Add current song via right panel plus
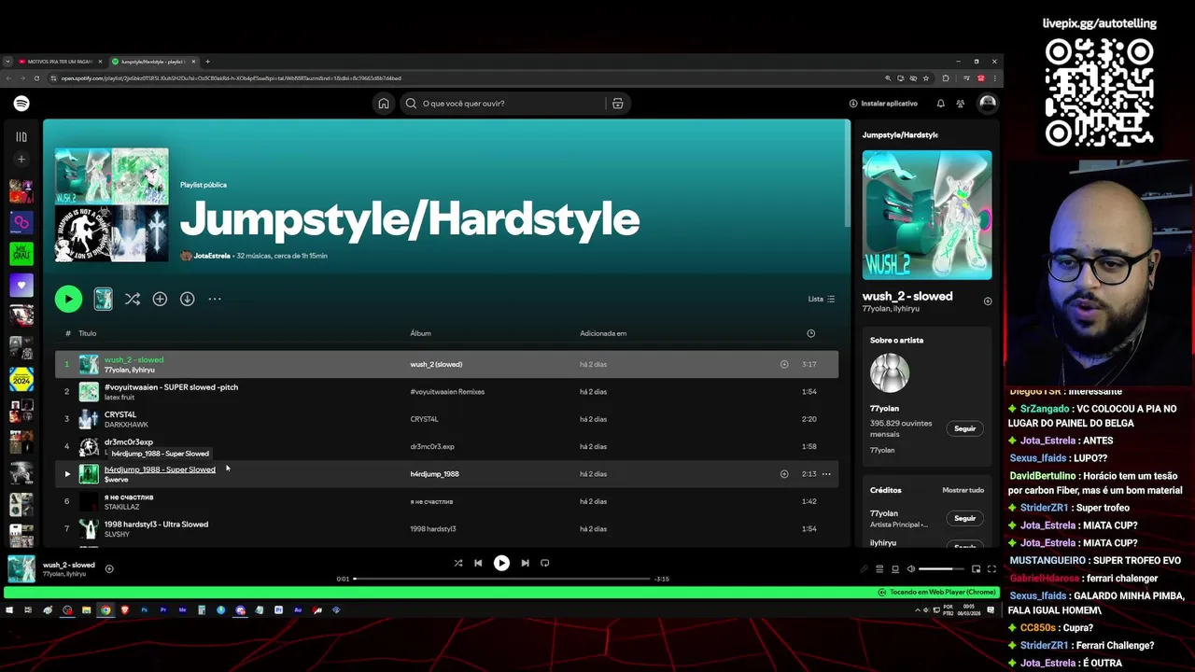Image resolution: width=1195 pixels, height=672 pixels. coord(988,301)
